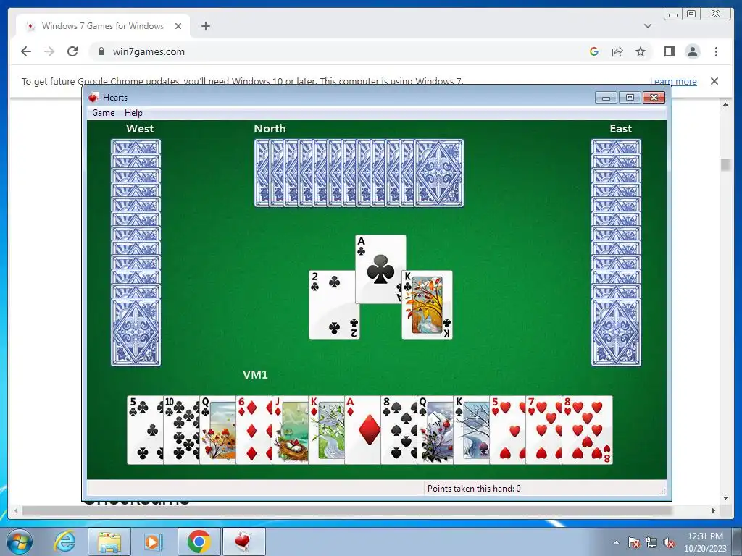Play the 7 of hearts card
The height and width of the screenshot is (556, 742).
[x=543, y=430]
